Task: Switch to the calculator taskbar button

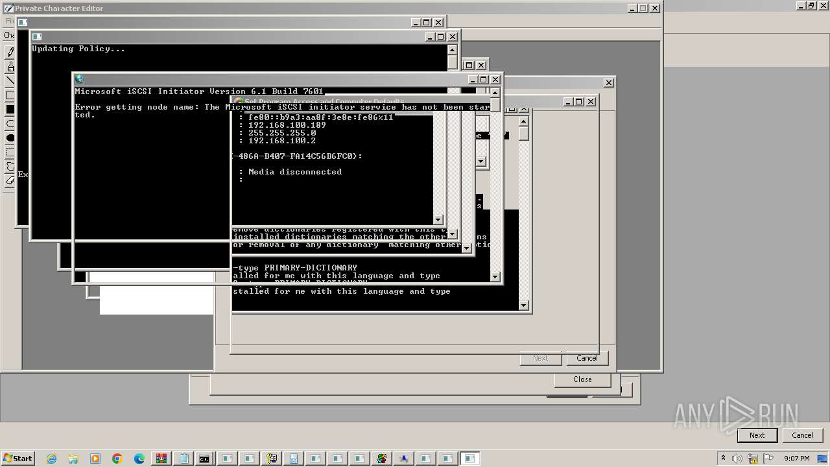Action: pyautogui.click(x=293, y=459)
